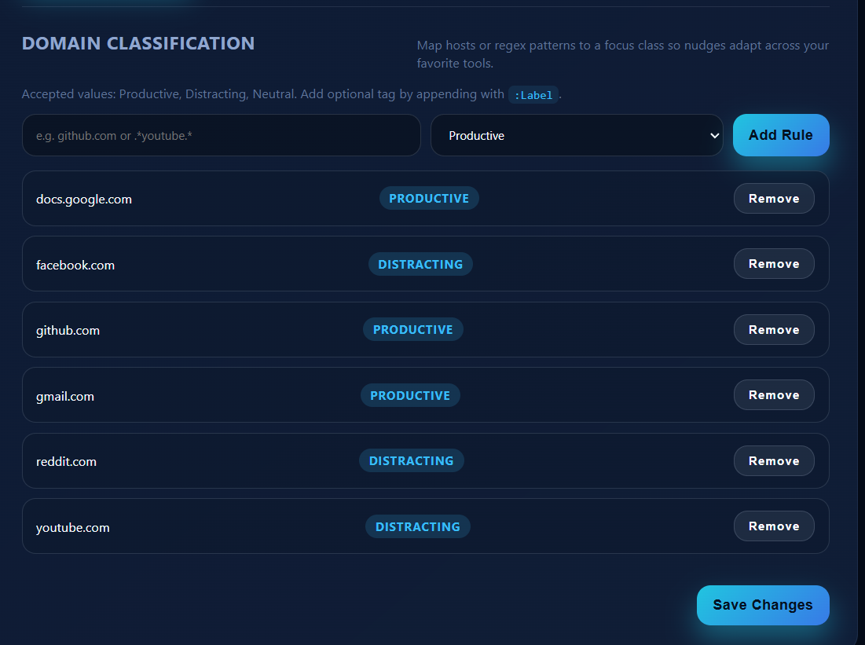Remove the docs.google.com rule
The height and width of the screenshot is (645, 865).
(773, 199)
